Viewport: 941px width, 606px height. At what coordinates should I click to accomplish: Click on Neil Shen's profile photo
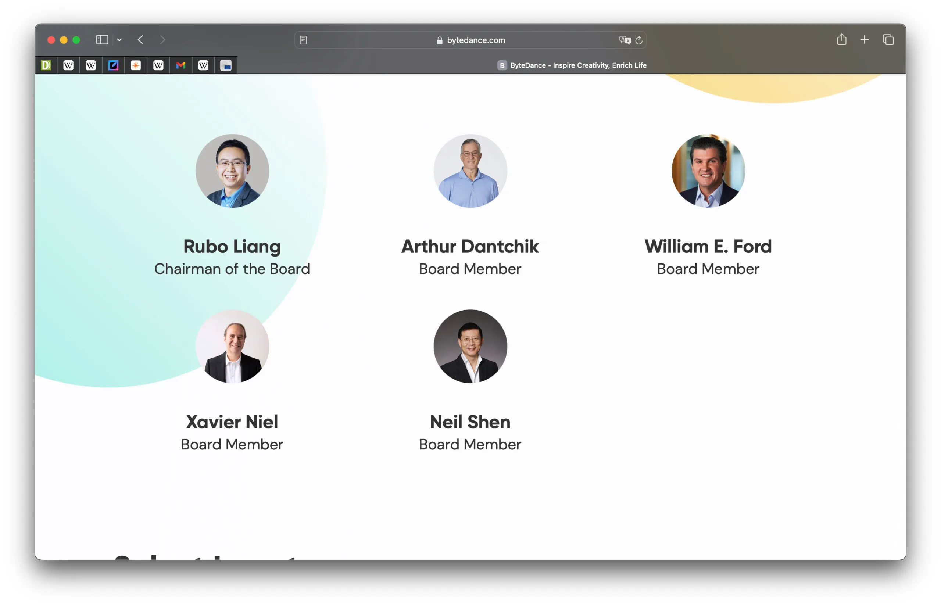pyautogui.click(x=470, y=345)
